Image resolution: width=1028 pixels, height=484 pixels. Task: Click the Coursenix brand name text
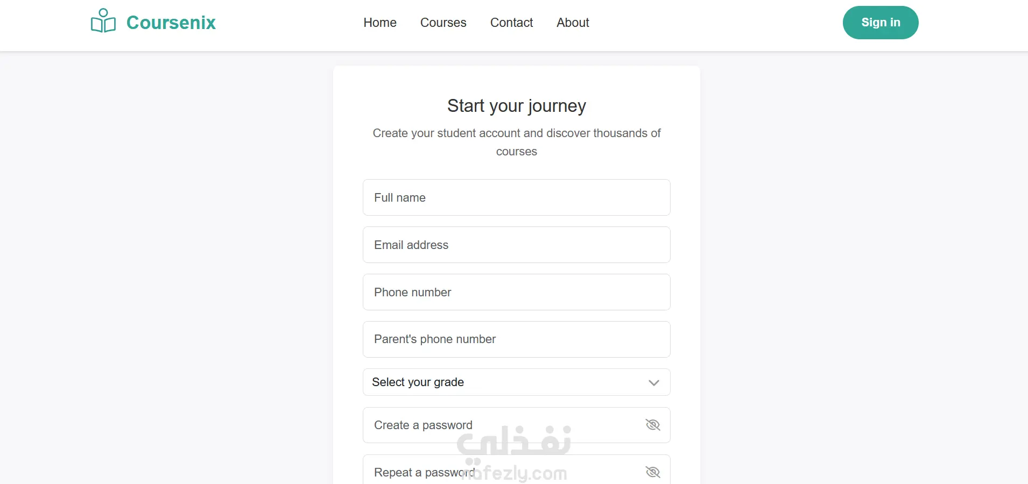point(171,23)
